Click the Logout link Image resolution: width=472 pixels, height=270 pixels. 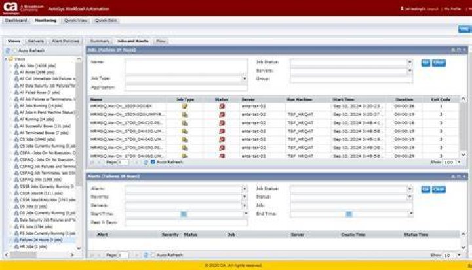(433, 8)
